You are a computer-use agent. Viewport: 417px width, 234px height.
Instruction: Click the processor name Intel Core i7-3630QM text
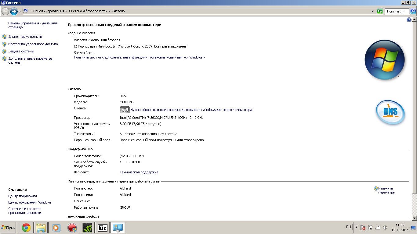[161, 118]
